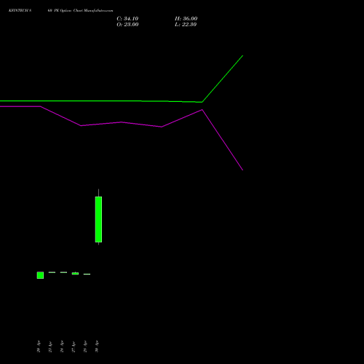The width and height of the screenshot is (364, 364).
Task: Click the green line's rising end point
Action: [242, 56]
